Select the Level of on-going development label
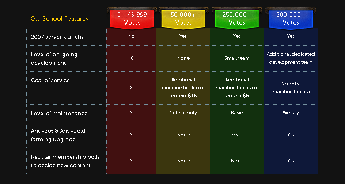The image size is (345, 184). coord(54,59)
